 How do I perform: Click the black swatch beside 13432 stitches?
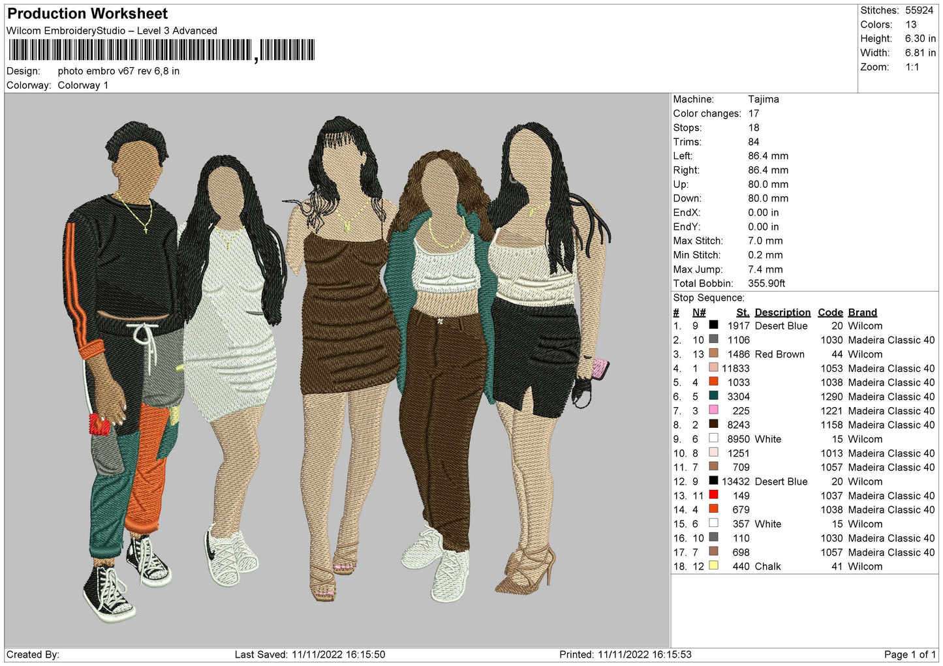tap(713, 481)
